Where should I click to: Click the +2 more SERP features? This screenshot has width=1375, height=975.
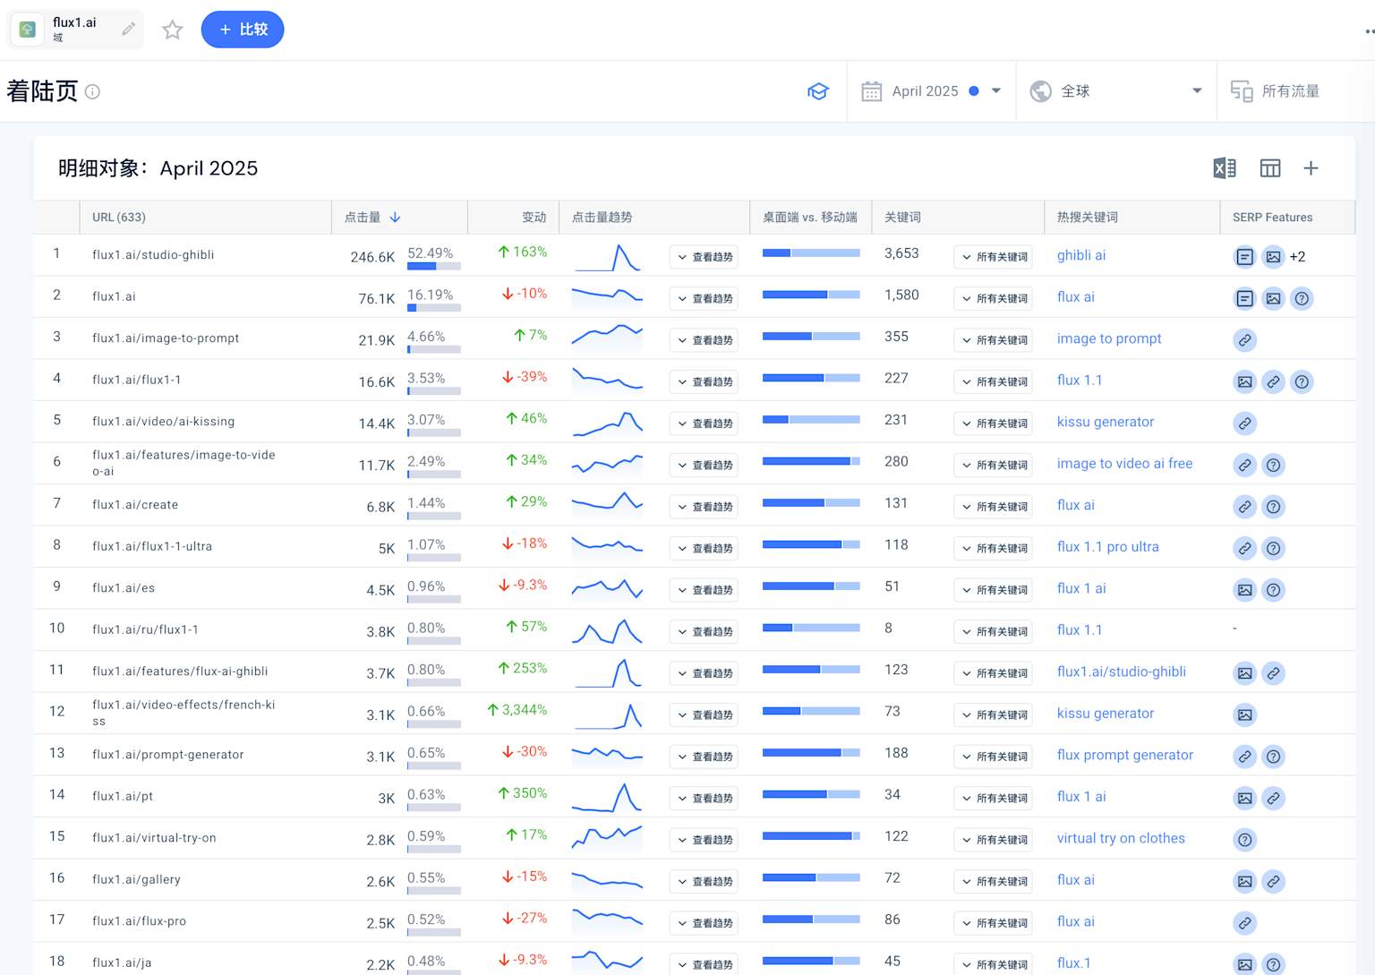coord(1298,257)
